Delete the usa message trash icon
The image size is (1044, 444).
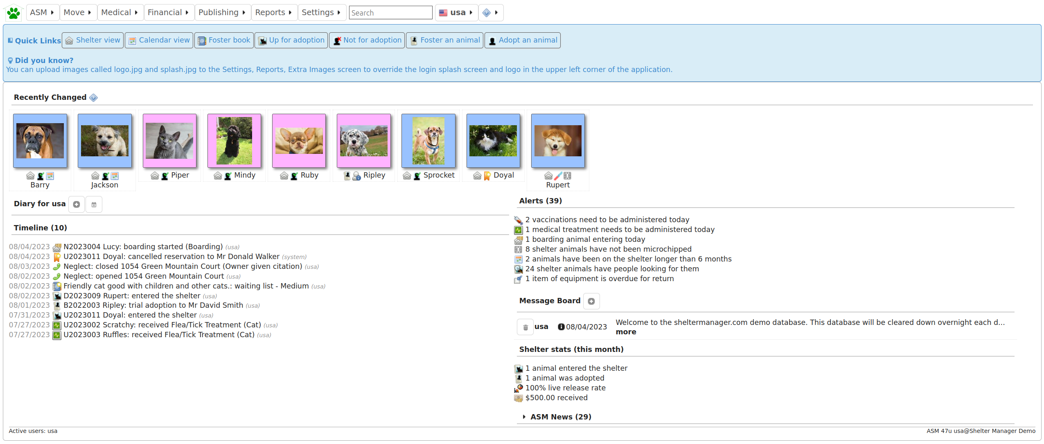click(x=525, y=327)
